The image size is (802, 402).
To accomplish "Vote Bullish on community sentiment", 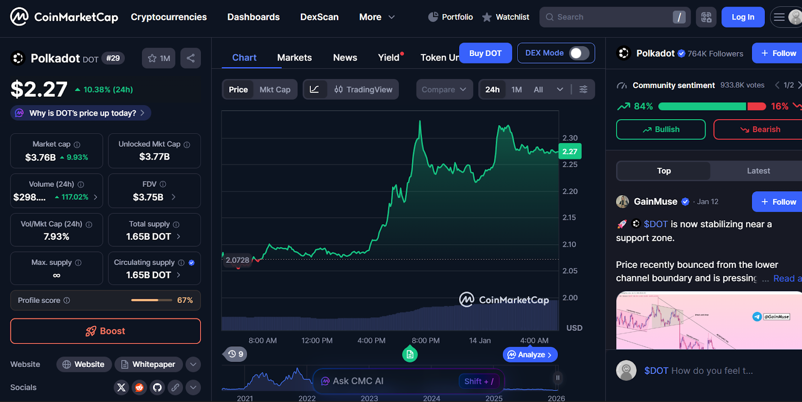I will pos(661,129).
